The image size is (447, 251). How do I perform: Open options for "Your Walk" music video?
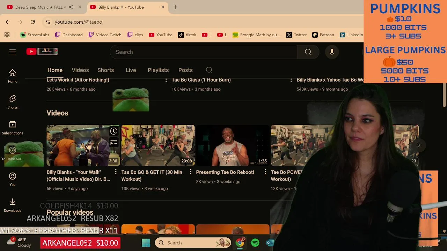coord(116,172)
